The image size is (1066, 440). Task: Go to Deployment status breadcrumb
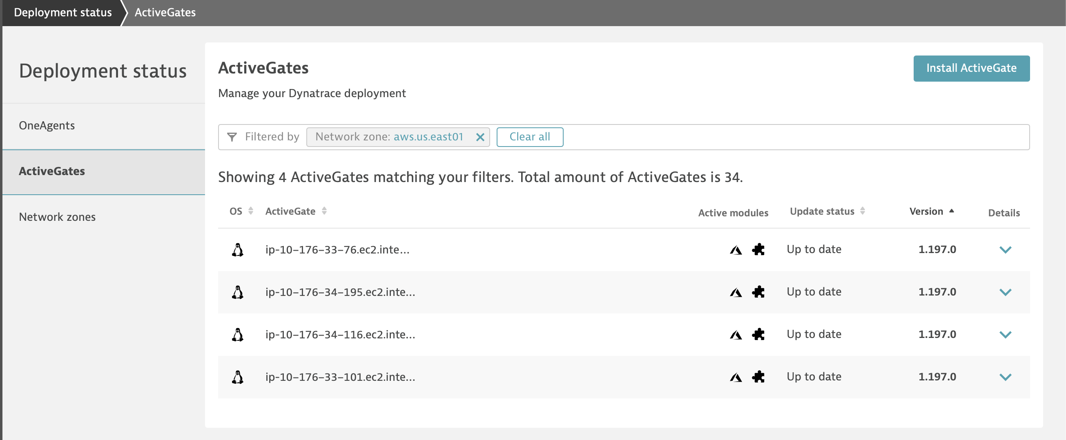63,12
